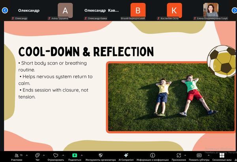Expand the arrow next to Участники
Viewport: 237px width, 162px height.
(x=26, y=155)
